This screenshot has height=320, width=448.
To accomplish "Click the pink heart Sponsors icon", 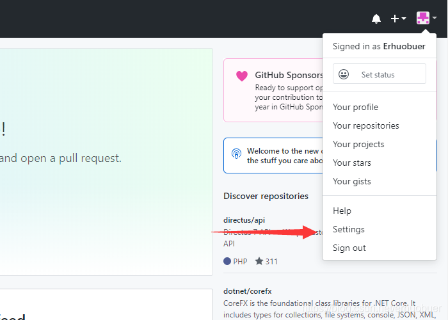I will [x=242, y=76].
